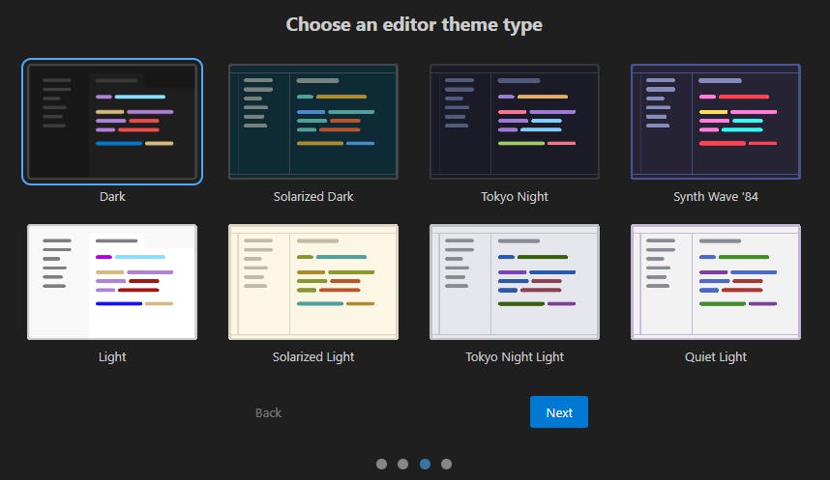Select the Synth Wave '84 theme thumbnail
The width and height of the screenshot is (830, 480).
[716, 122]
